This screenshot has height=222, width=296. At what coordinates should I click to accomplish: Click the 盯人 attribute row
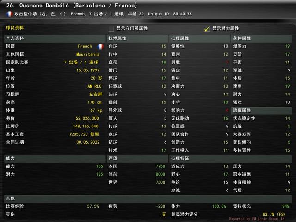tap(137, 118)
